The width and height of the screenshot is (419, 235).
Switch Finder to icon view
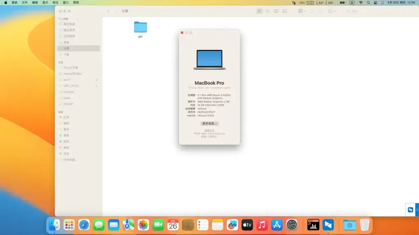[259, 11]
